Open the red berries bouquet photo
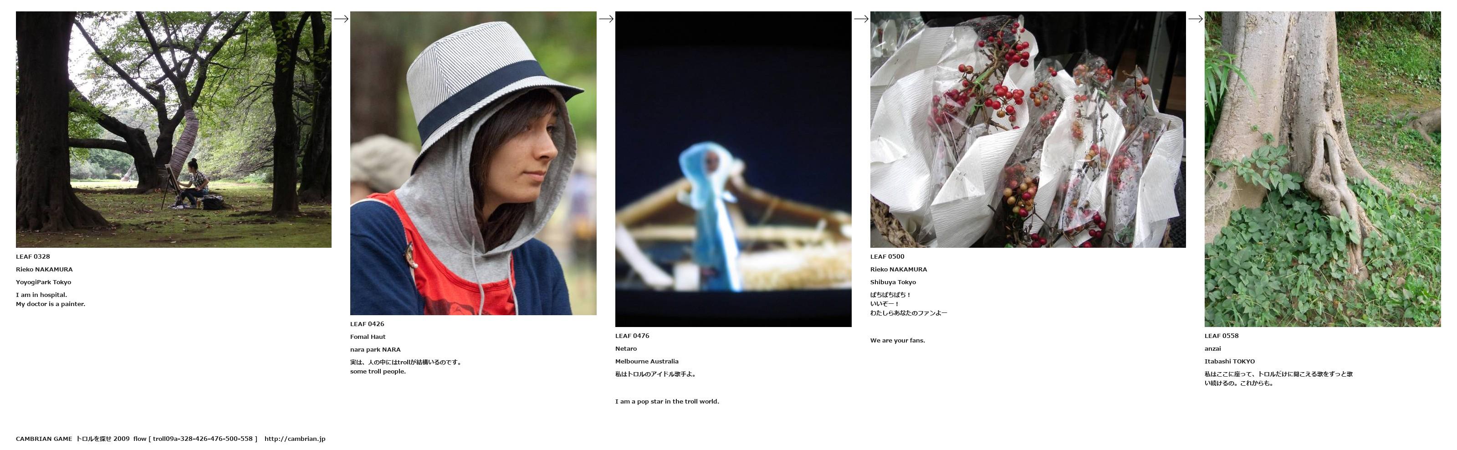Image resolution: width=1457 pixels, height=450 pixels. (1028, 129)
